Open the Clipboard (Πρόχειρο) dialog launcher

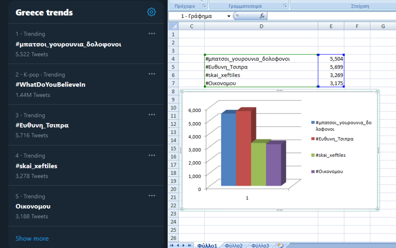coord(204,6)
